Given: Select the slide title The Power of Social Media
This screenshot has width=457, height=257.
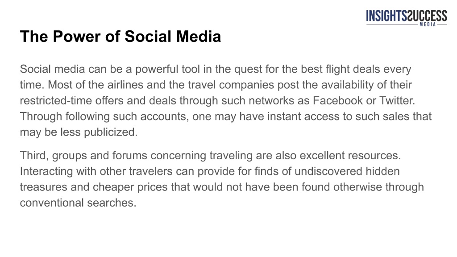Looking at the screenshot, I should pos(120,37).
